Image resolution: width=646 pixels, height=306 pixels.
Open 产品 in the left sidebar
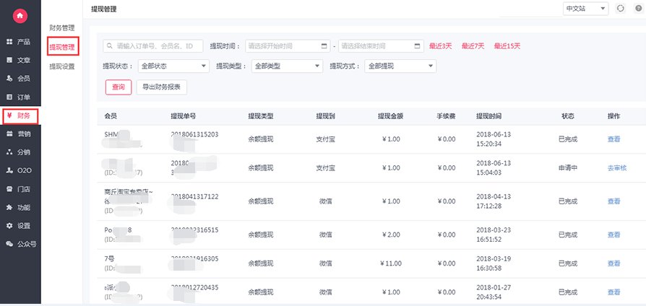pos(20,41)
